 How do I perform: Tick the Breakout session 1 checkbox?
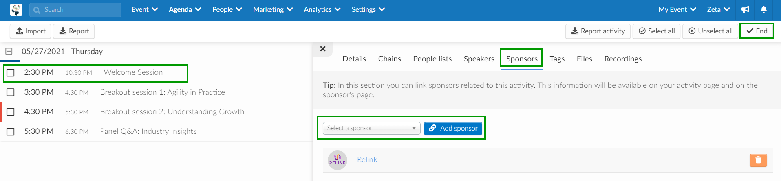coord(11,92)
